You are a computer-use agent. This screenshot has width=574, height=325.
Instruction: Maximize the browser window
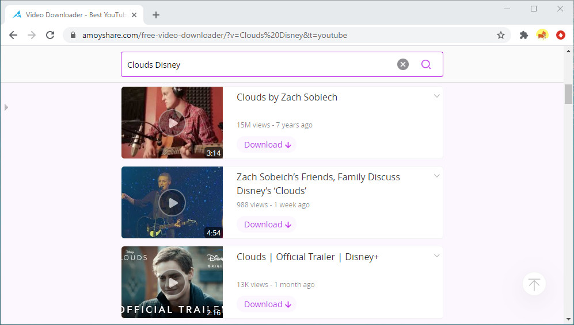534,9
